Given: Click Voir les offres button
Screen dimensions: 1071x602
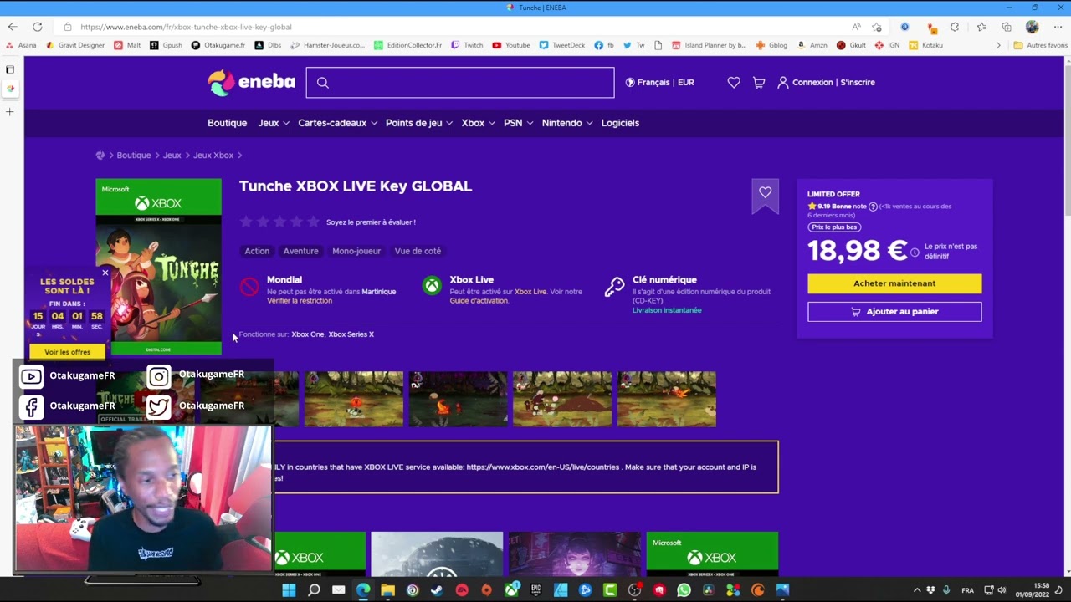Looking at the screenshot, I should [x=68, y=352].
